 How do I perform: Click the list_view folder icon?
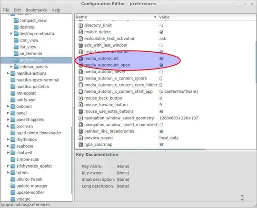coord(16,47)
